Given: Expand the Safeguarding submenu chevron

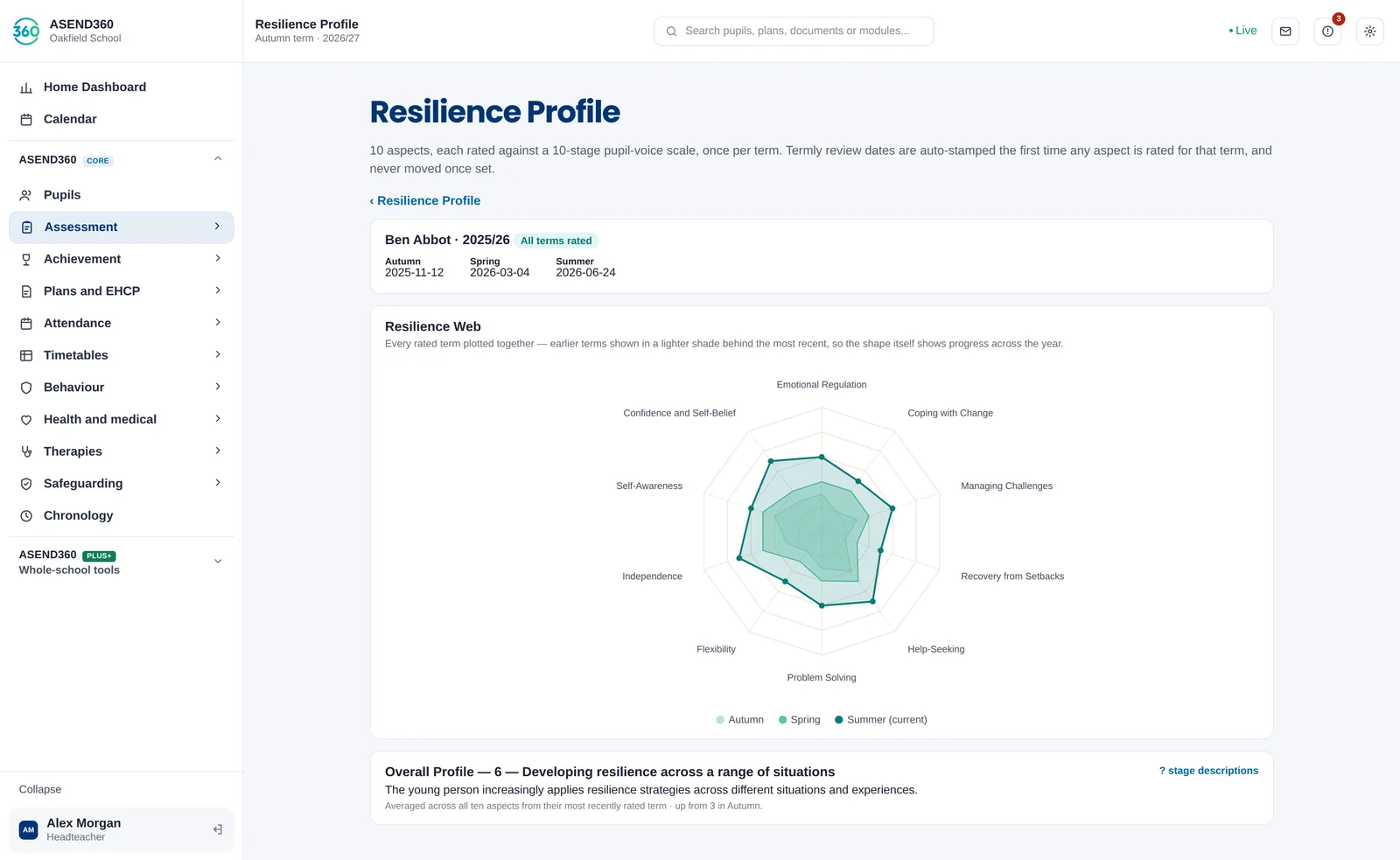Looking at the screenshot, I should coord(218,483).
